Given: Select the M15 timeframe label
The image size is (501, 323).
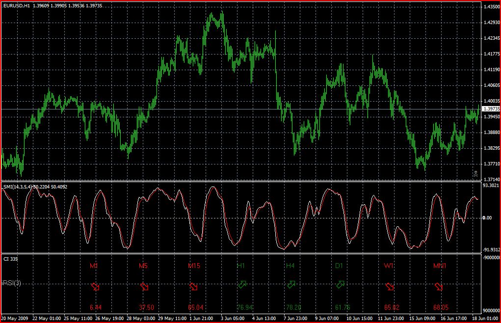Looking at the screenshot, I should click(194, 266).
